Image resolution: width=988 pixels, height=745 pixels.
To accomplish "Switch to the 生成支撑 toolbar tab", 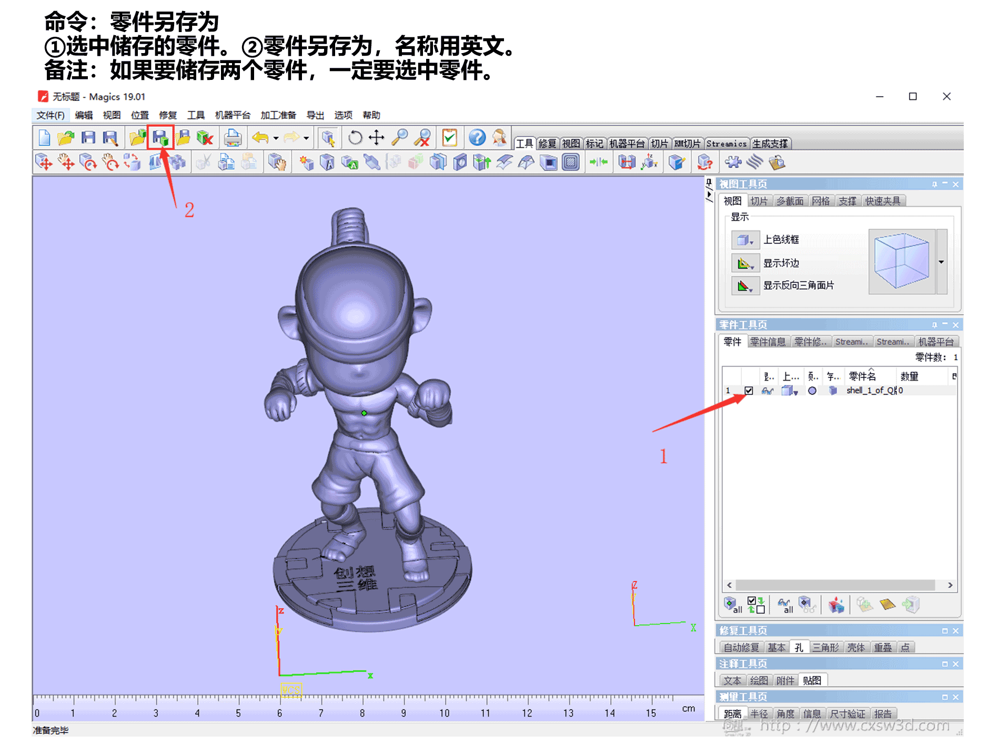I will point(770,144).
